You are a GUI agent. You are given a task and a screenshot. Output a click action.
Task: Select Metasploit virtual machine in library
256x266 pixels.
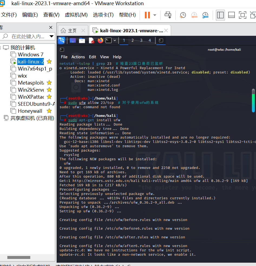tap(31, 83)
